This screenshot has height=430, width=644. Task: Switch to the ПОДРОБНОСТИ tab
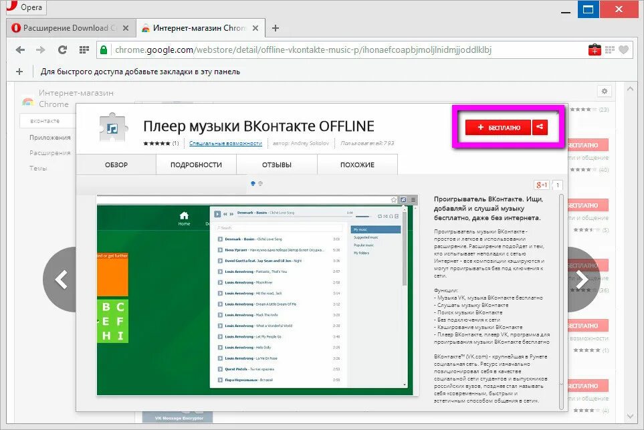(x=196, y=165)
